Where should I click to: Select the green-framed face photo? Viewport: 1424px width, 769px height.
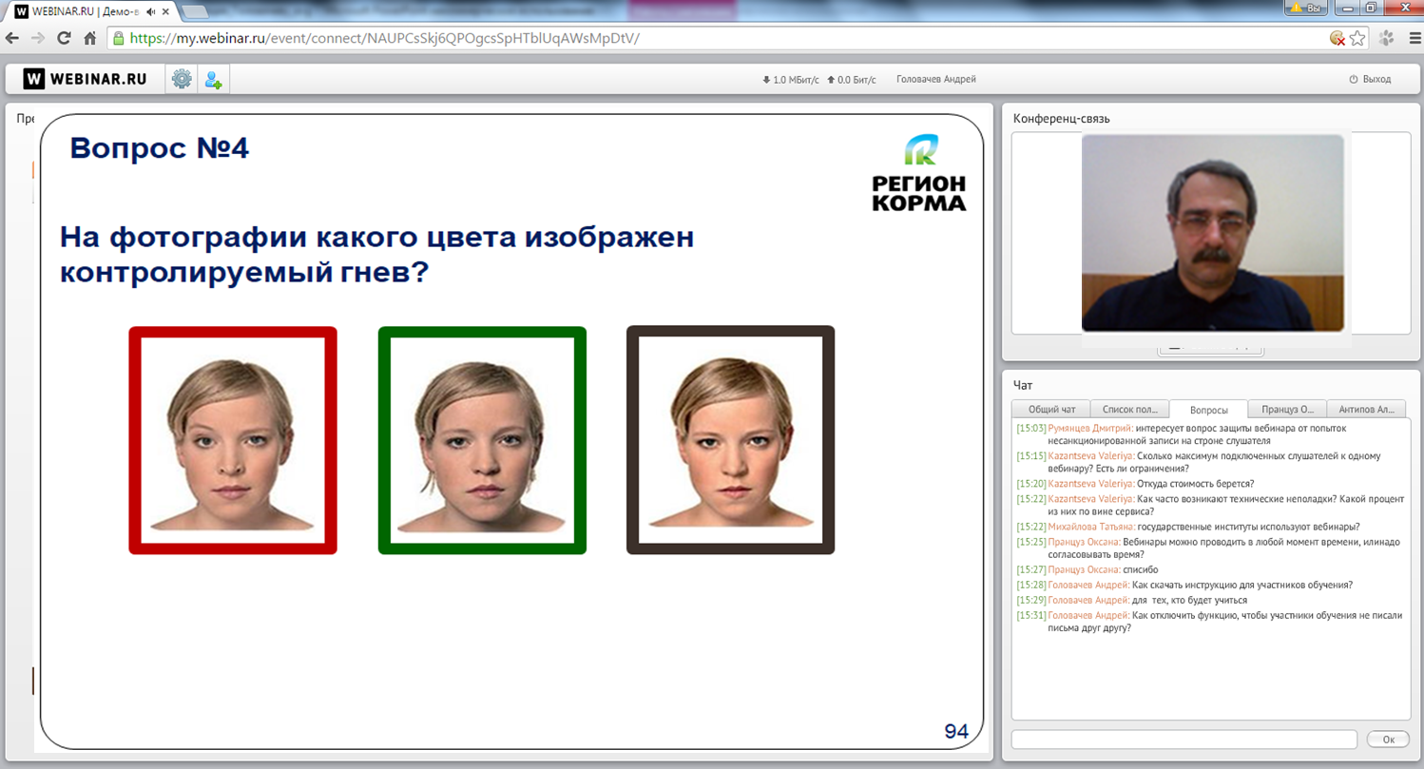click(482, 440)
